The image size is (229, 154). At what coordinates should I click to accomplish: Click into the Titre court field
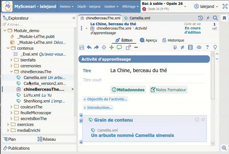[x=158, y=80]
